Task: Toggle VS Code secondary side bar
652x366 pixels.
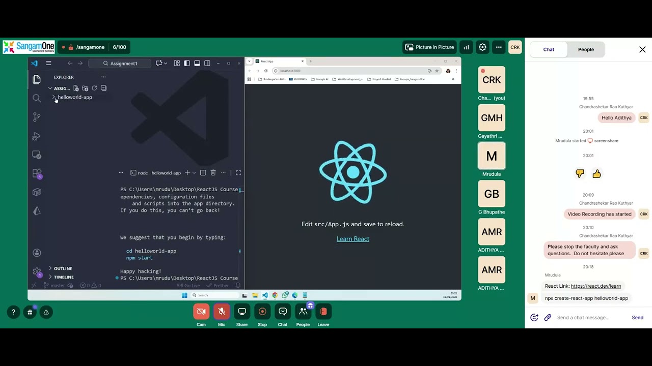Action: pos(207,64)
